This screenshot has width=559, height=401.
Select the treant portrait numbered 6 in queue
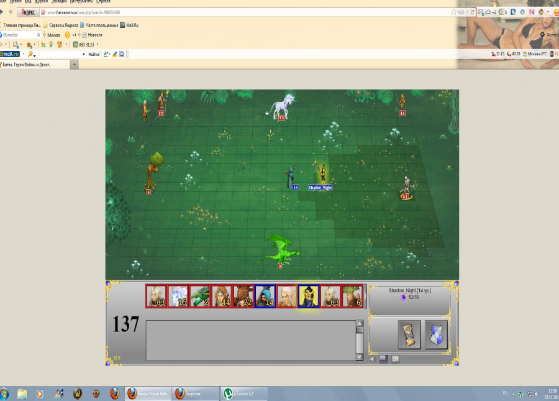pyautogui.click(x=352, y=296)
